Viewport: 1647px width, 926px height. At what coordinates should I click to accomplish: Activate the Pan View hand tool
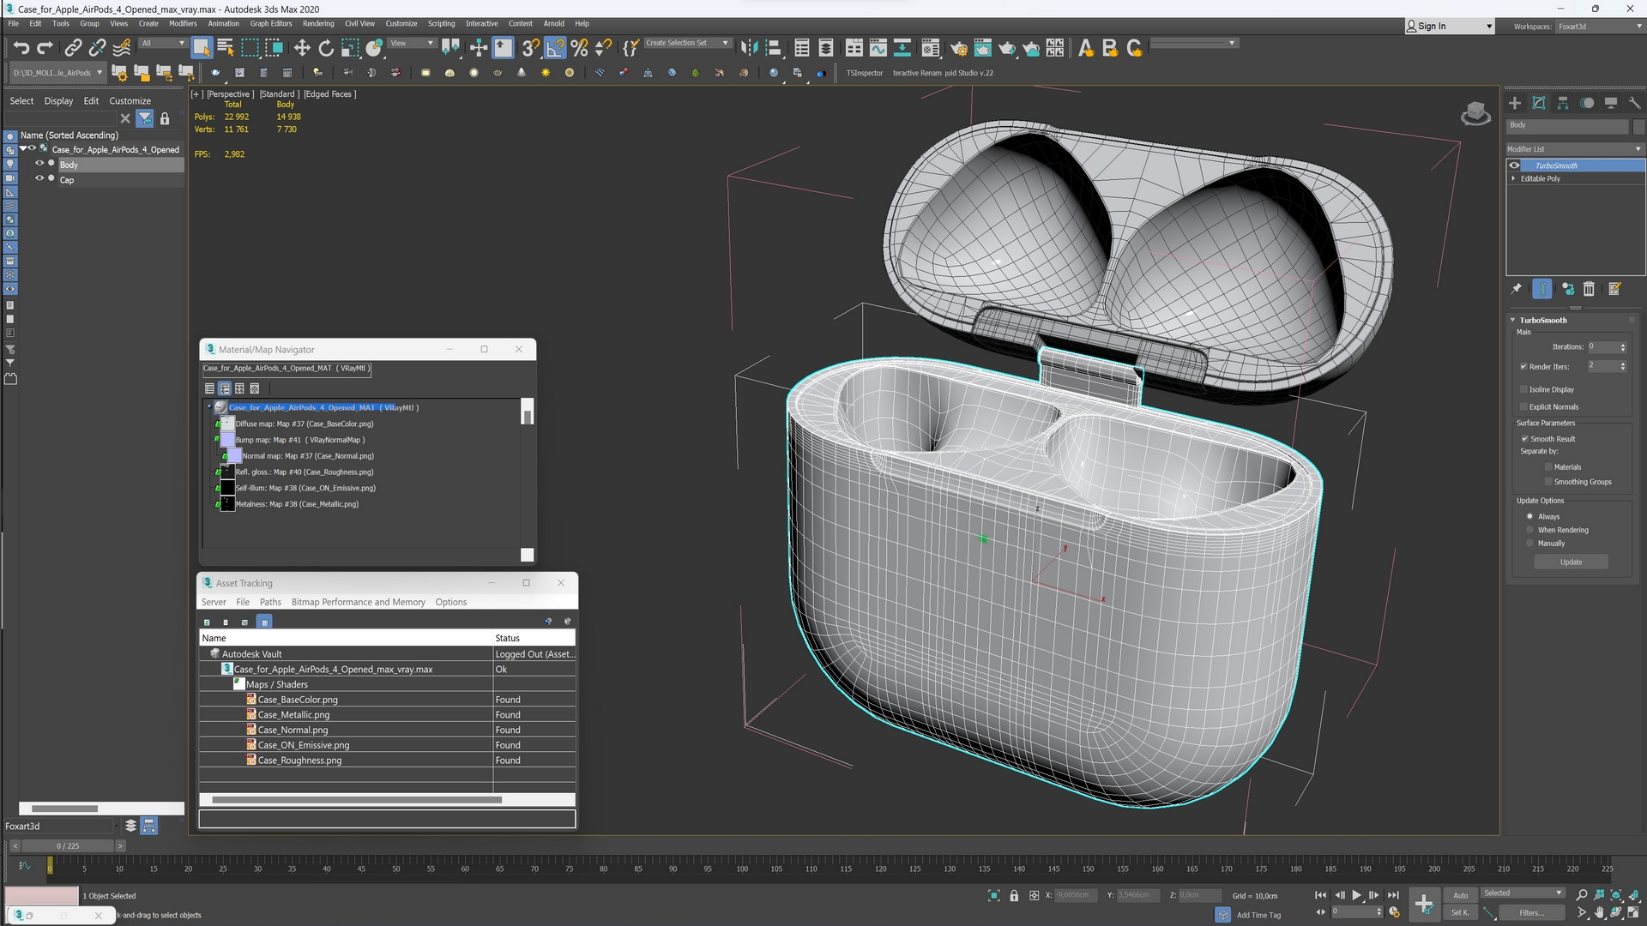click(1599, 913)
